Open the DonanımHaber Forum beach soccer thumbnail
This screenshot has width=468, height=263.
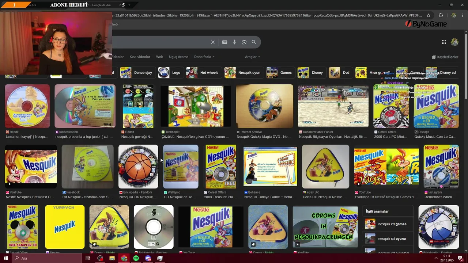pyautogui.click(x=333, y=106)
